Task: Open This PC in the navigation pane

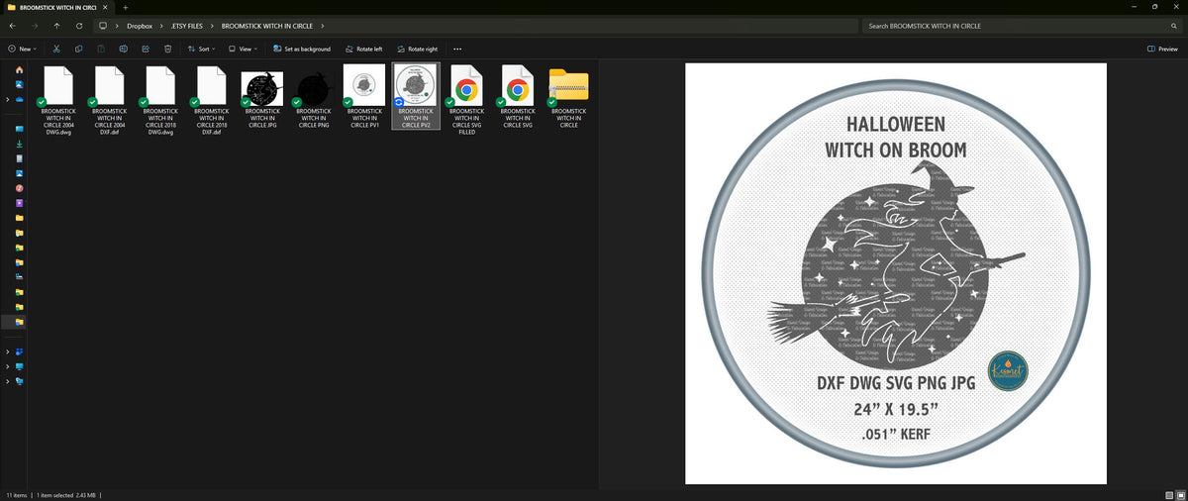Action: tap(19, 366)
